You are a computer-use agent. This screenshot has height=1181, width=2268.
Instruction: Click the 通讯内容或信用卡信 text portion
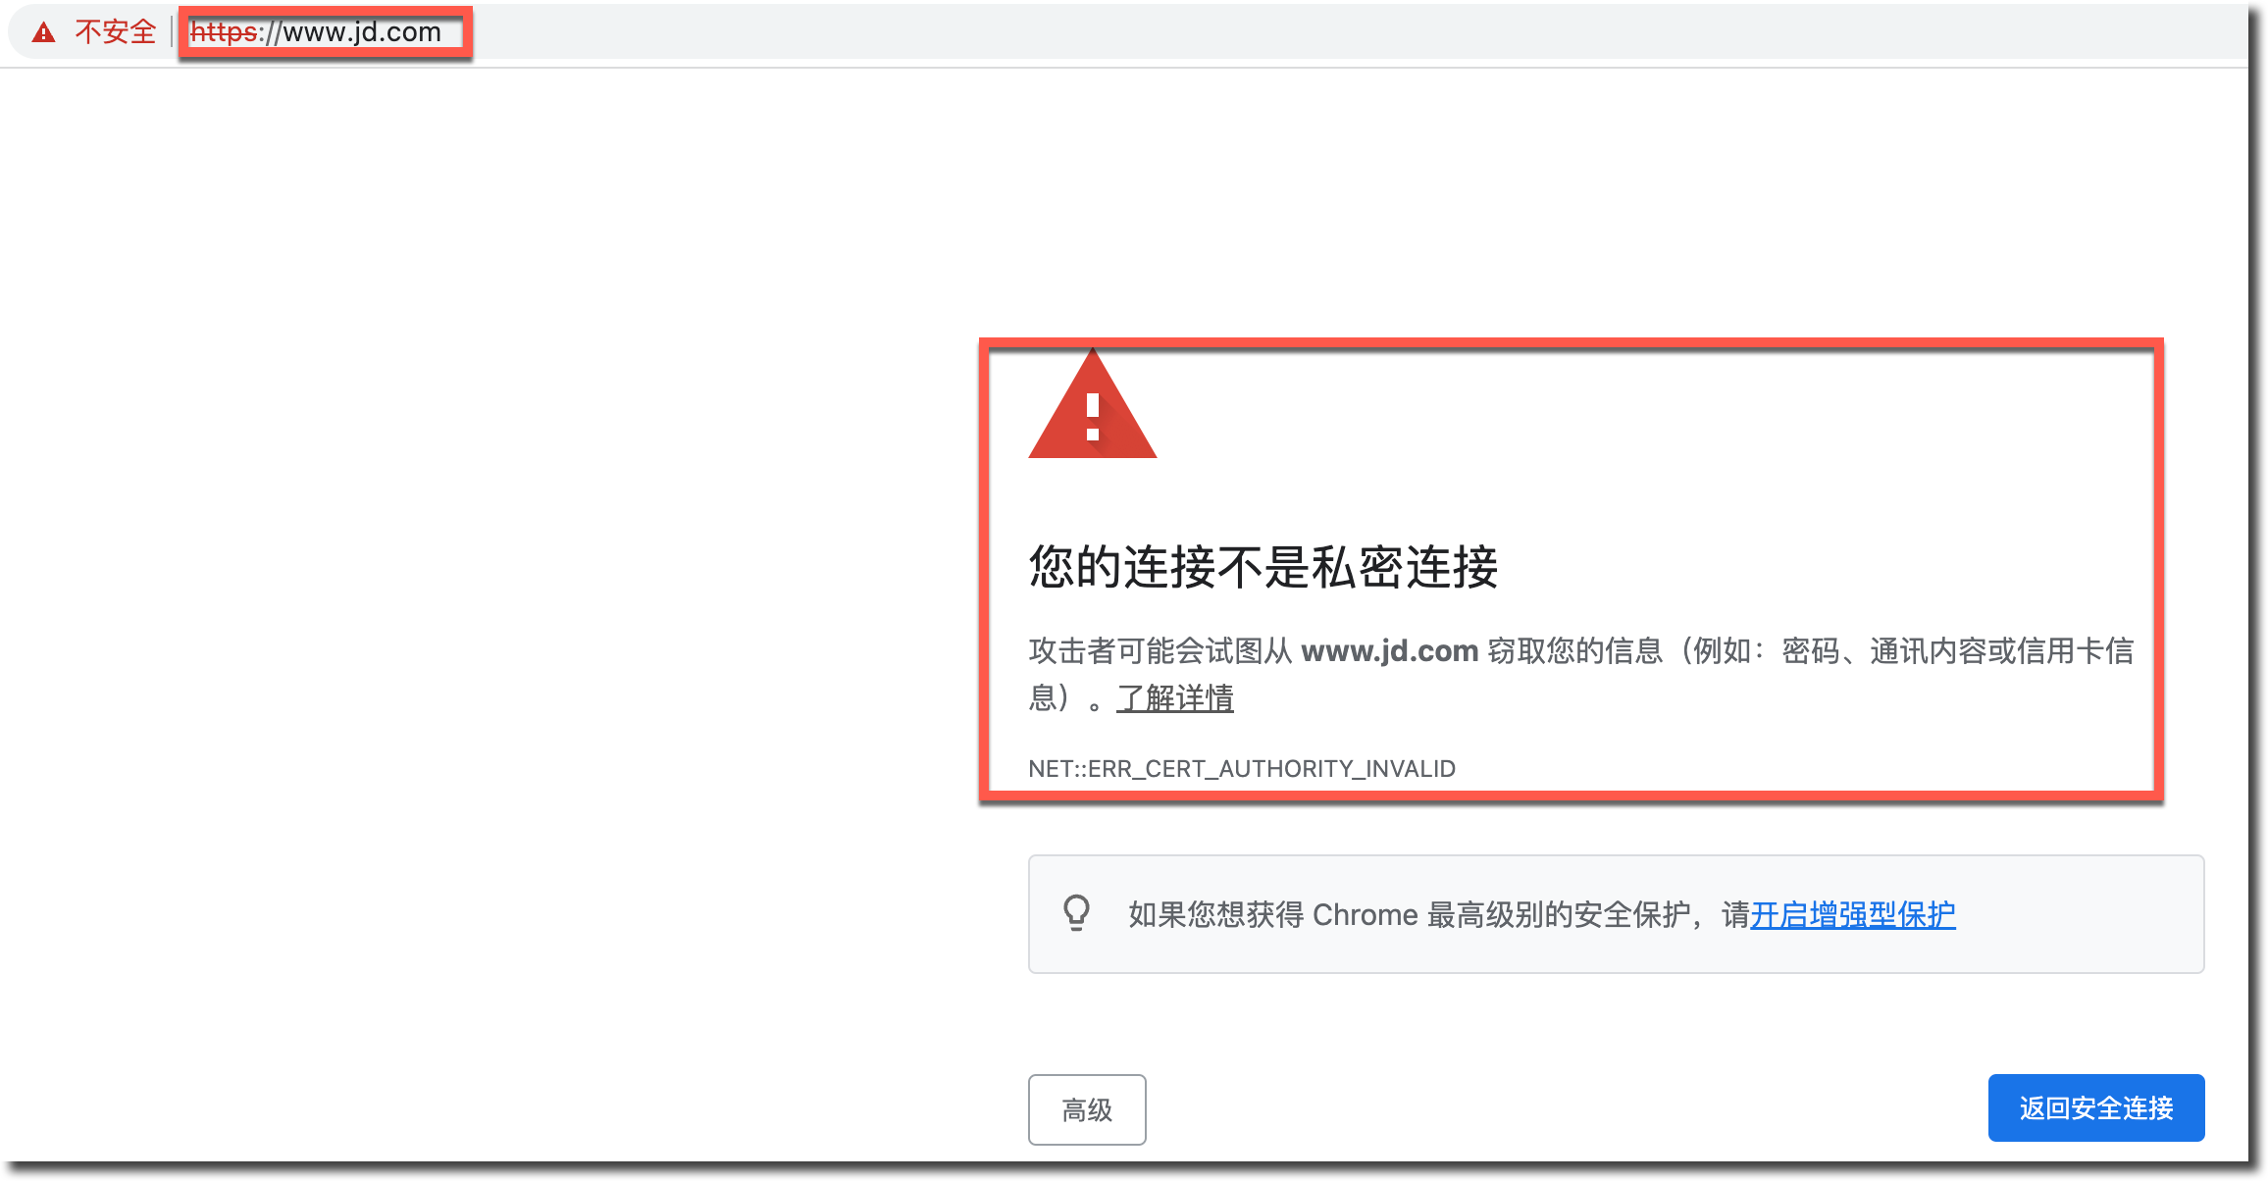tap(2002, 650)
